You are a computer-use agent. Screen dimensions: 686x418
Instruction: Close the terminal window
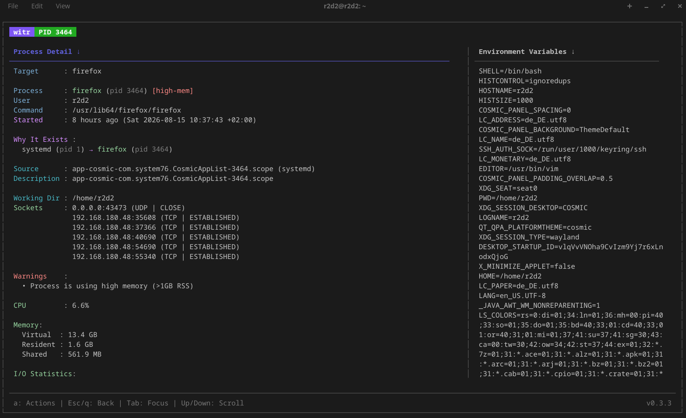(680, 6)
